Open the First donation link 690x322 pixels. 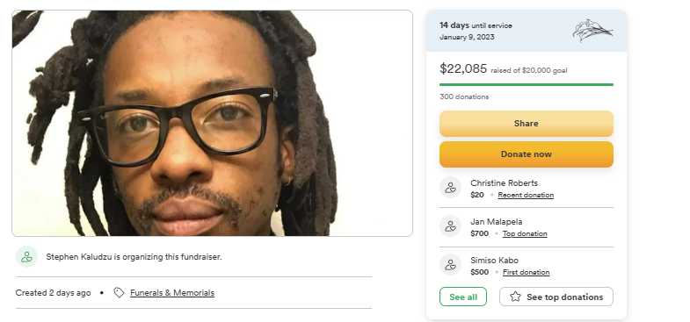pos(527,272)
